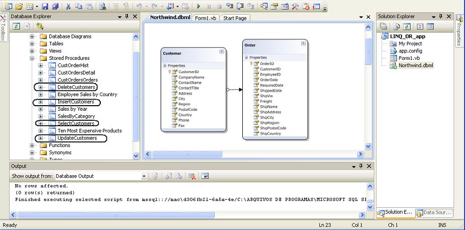Click the Cut scissors icon
The image size is (465, 230).
click(68, 7)
